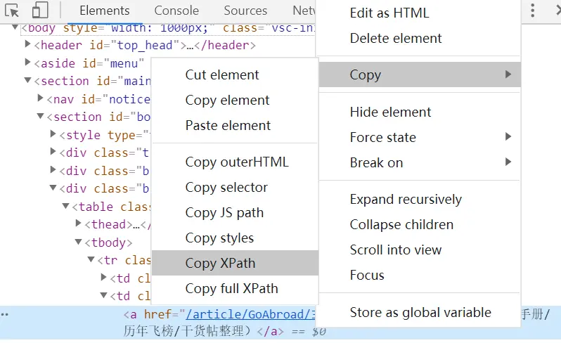
Task: Toggle the device toolbar icon
Action: pyautogui.click(x=39, y=11)
